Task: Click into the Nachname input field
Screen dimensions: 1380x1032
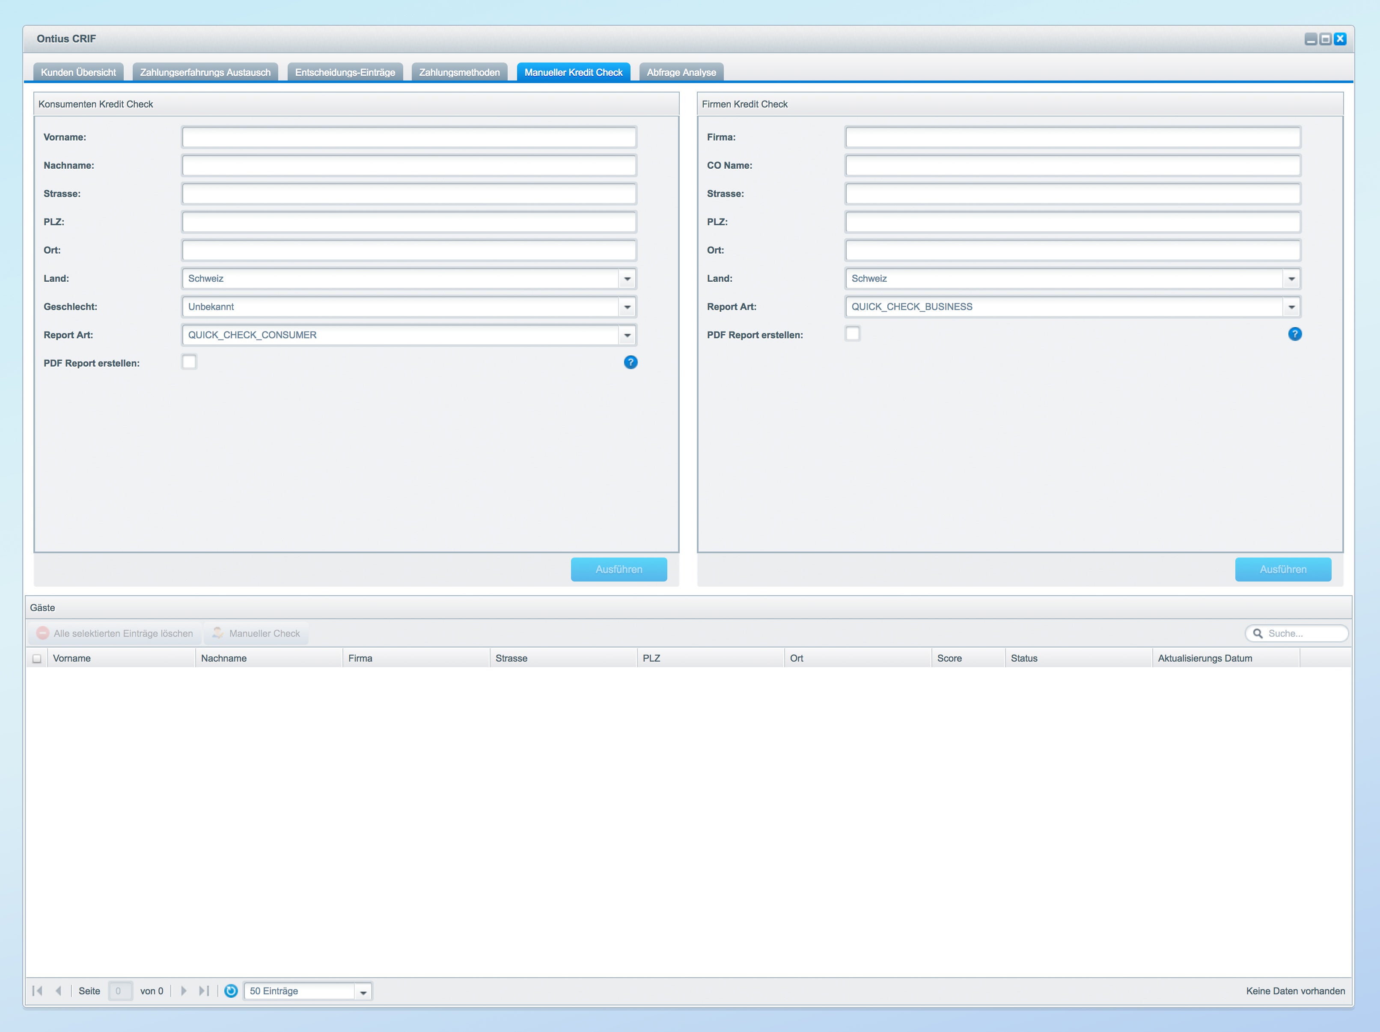Action: click(x=409, y=165)
